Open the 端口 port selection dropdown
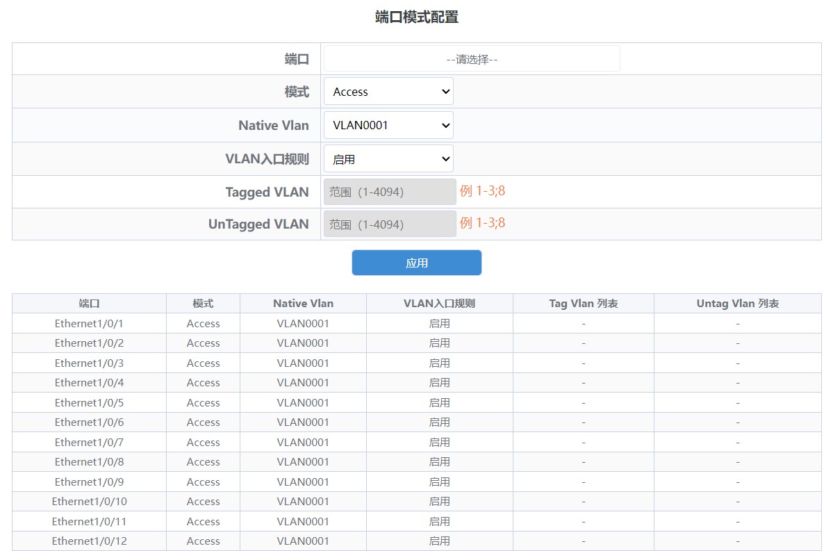Image resolution: width=833 pixels, height=551 pixels. 472,59
